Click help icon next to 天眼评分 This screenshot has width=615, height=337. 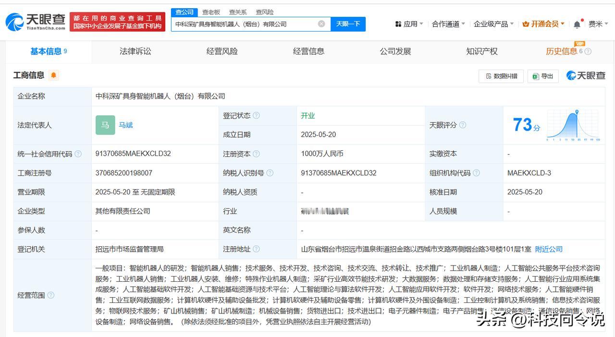pyautogui.click(x=462, y=125)
